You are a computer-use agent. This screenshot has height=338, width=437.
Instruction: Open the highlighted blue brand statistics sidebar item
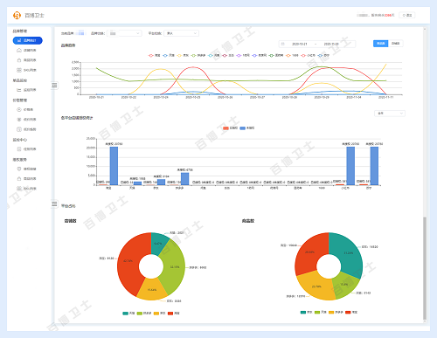[28, 40]
